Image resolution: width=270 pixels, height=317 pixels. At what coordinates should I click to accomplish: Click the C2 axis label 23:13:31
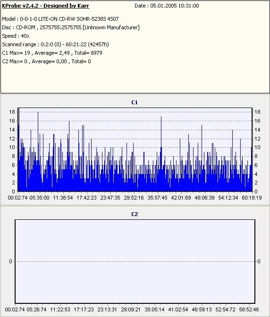[x=108, y=309]
